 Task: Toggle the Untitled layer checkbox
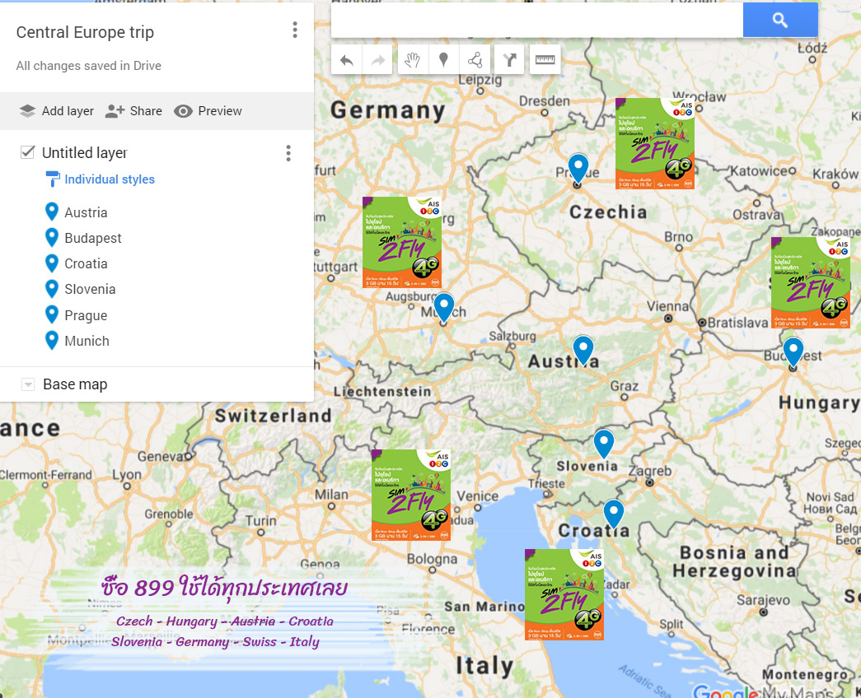pos(27,152)
